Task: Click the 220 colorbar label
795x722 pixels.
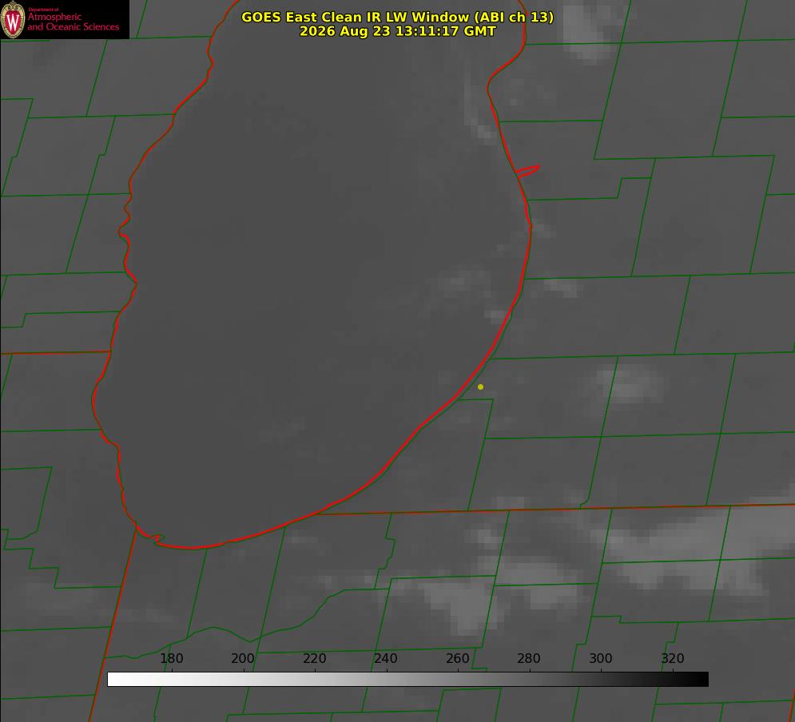Action: click(314, 658)
